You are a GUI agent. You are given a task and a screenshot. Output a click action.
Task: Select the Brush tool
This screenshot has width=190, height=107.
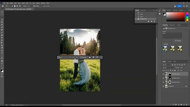click(x=2, y=32)
